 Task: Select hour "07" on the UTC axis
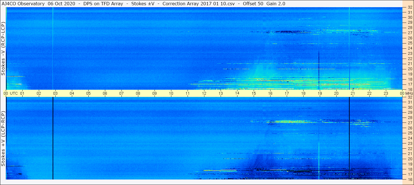[x=121, y=93]
